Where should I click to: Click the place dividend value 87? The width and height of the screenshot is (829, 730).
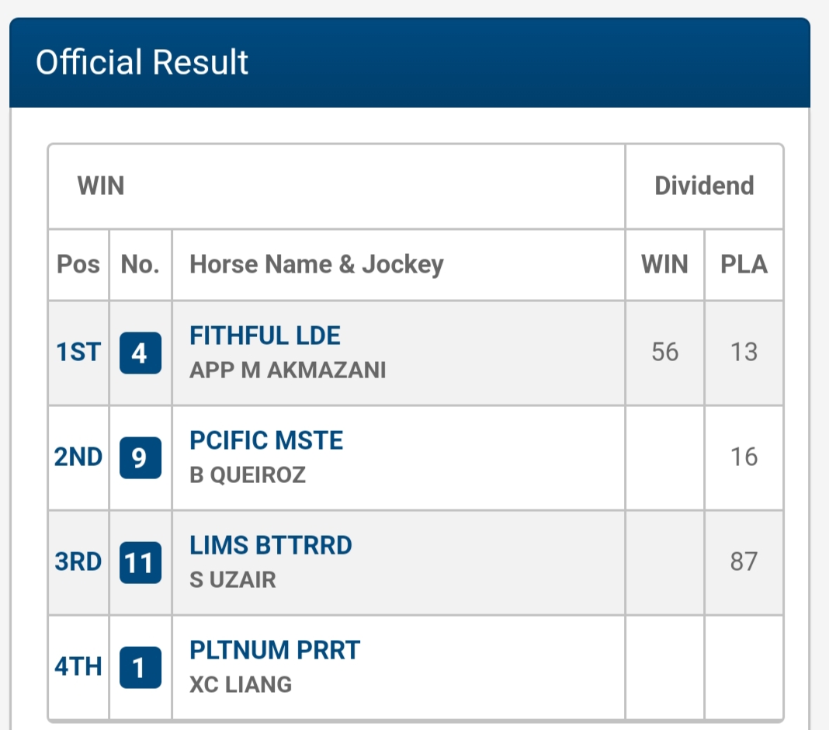pos(744,562)
